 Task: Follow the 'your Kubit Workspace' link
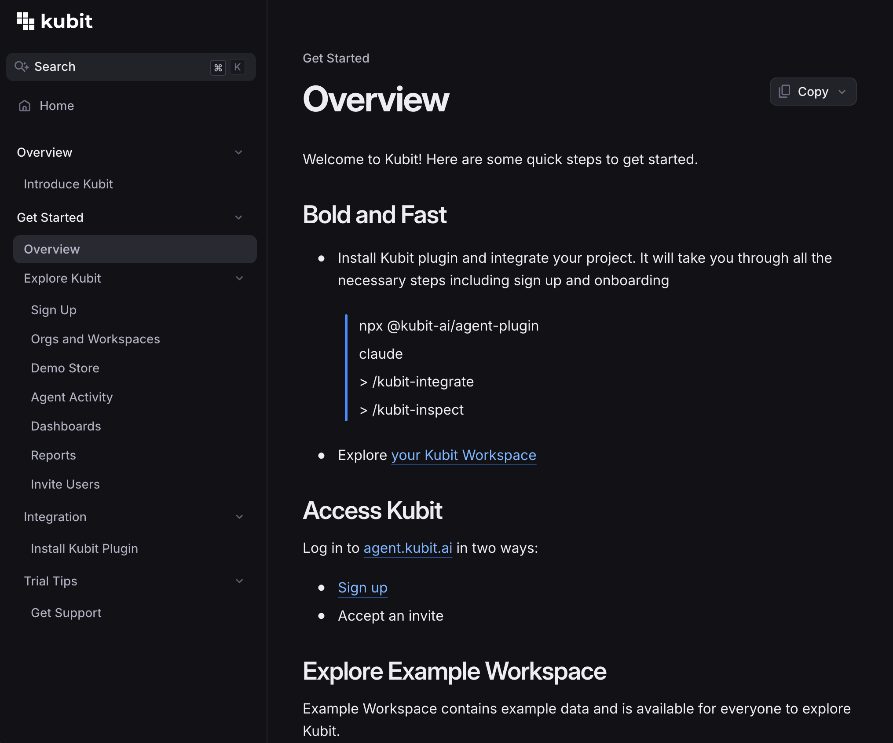pyautogui.click(x=464, y=455)
